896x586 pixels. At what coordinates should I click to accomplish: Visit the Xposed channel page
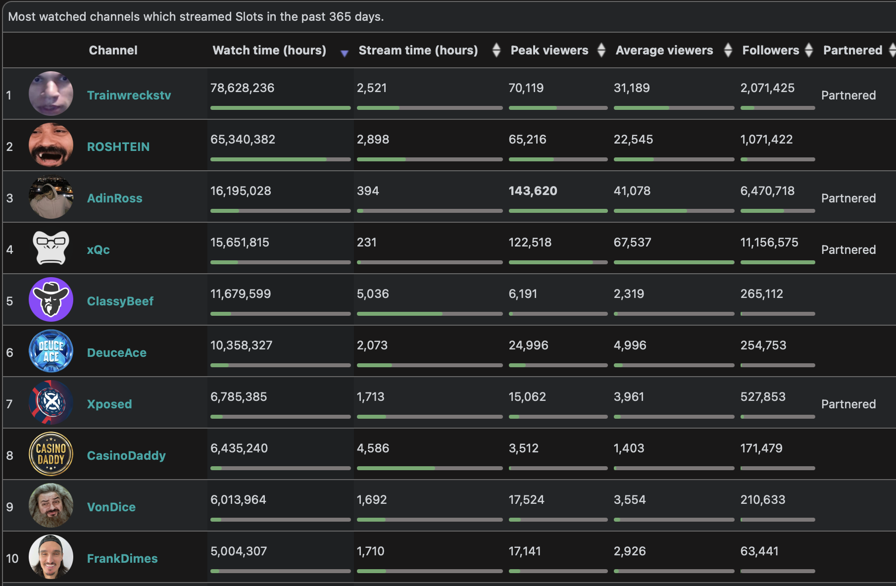(x=109, y=404)
